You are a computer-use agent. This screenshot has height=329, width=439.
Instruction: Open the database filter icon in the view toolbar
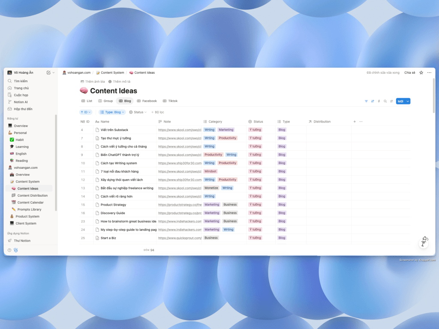coord(366,101)
